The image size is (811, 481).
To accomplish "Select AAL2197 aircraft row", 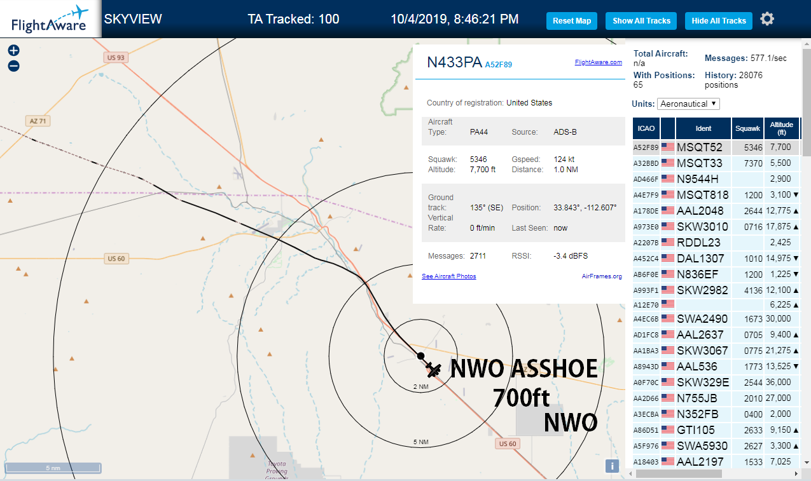I will point(716,461).
